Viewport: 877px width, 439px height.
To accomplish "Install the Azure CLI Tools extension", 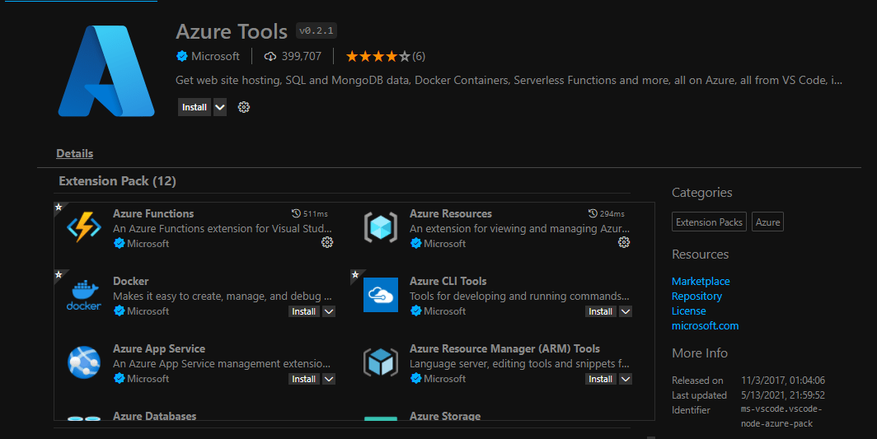I will pyautogui.click(x=601, y=311).
